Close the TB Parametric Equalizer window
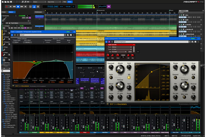Screen dimensions: 206x137 click(x=74, y=32)
